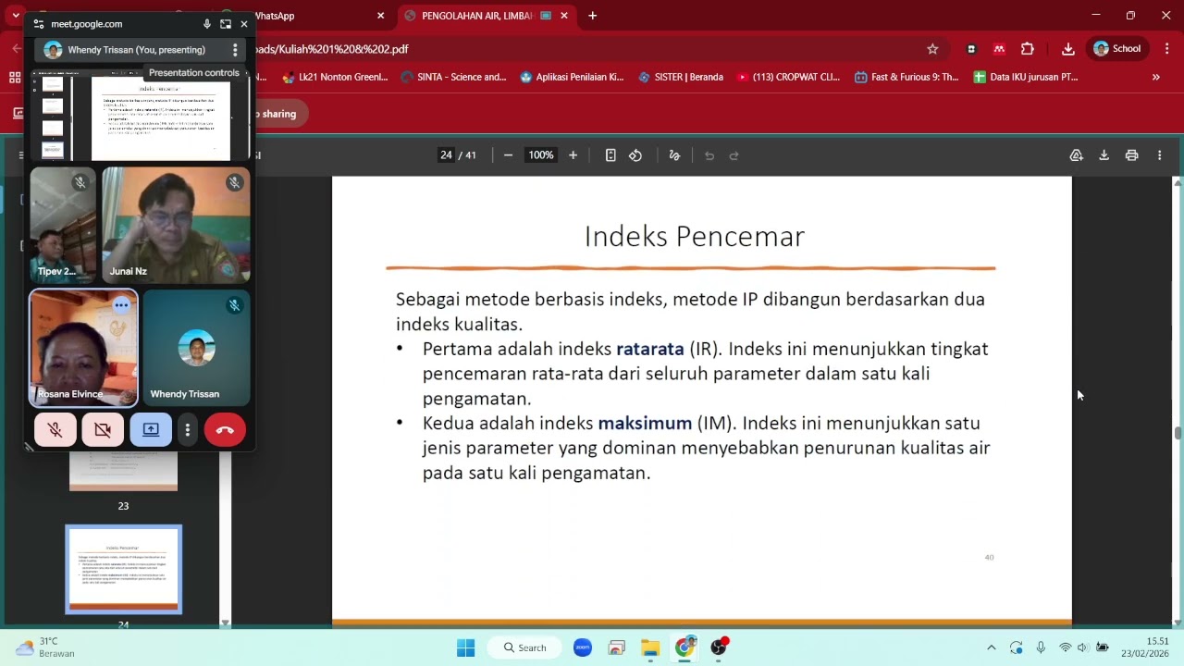Click the taskbar Search box
1184x666 pixels.
coord(524,647)
